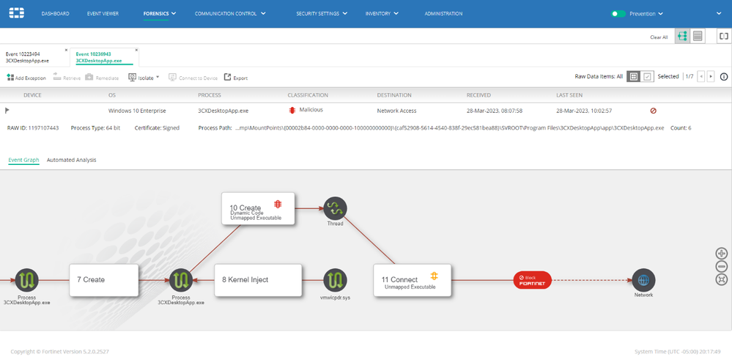Click Connect to Device
732x357 pixels.
[x=193, y=78]
